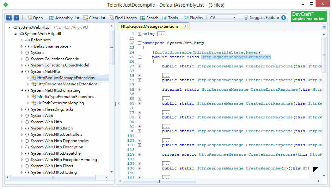
Task: Click the code editor vertical scrollbar thumb
Action: coord(324,55)
